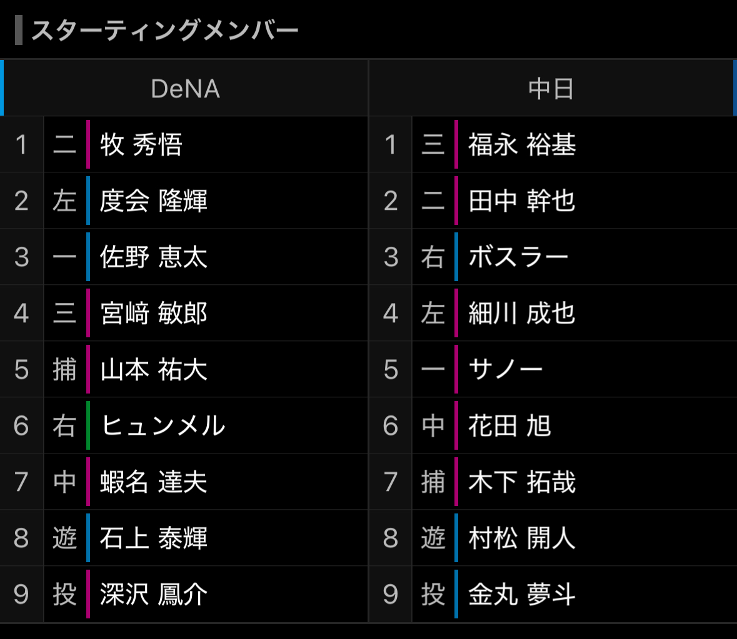Tap DeNA pitcher 深沢 鳳介
This screenshot has height=639, width=737.
(154, 595)
